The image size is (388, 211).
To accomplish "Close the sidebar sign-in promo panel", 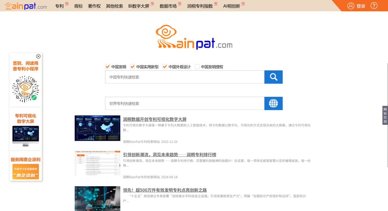I will (38, 56).
